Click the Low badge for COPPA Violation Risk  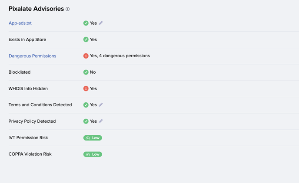[x=93, y=154]
